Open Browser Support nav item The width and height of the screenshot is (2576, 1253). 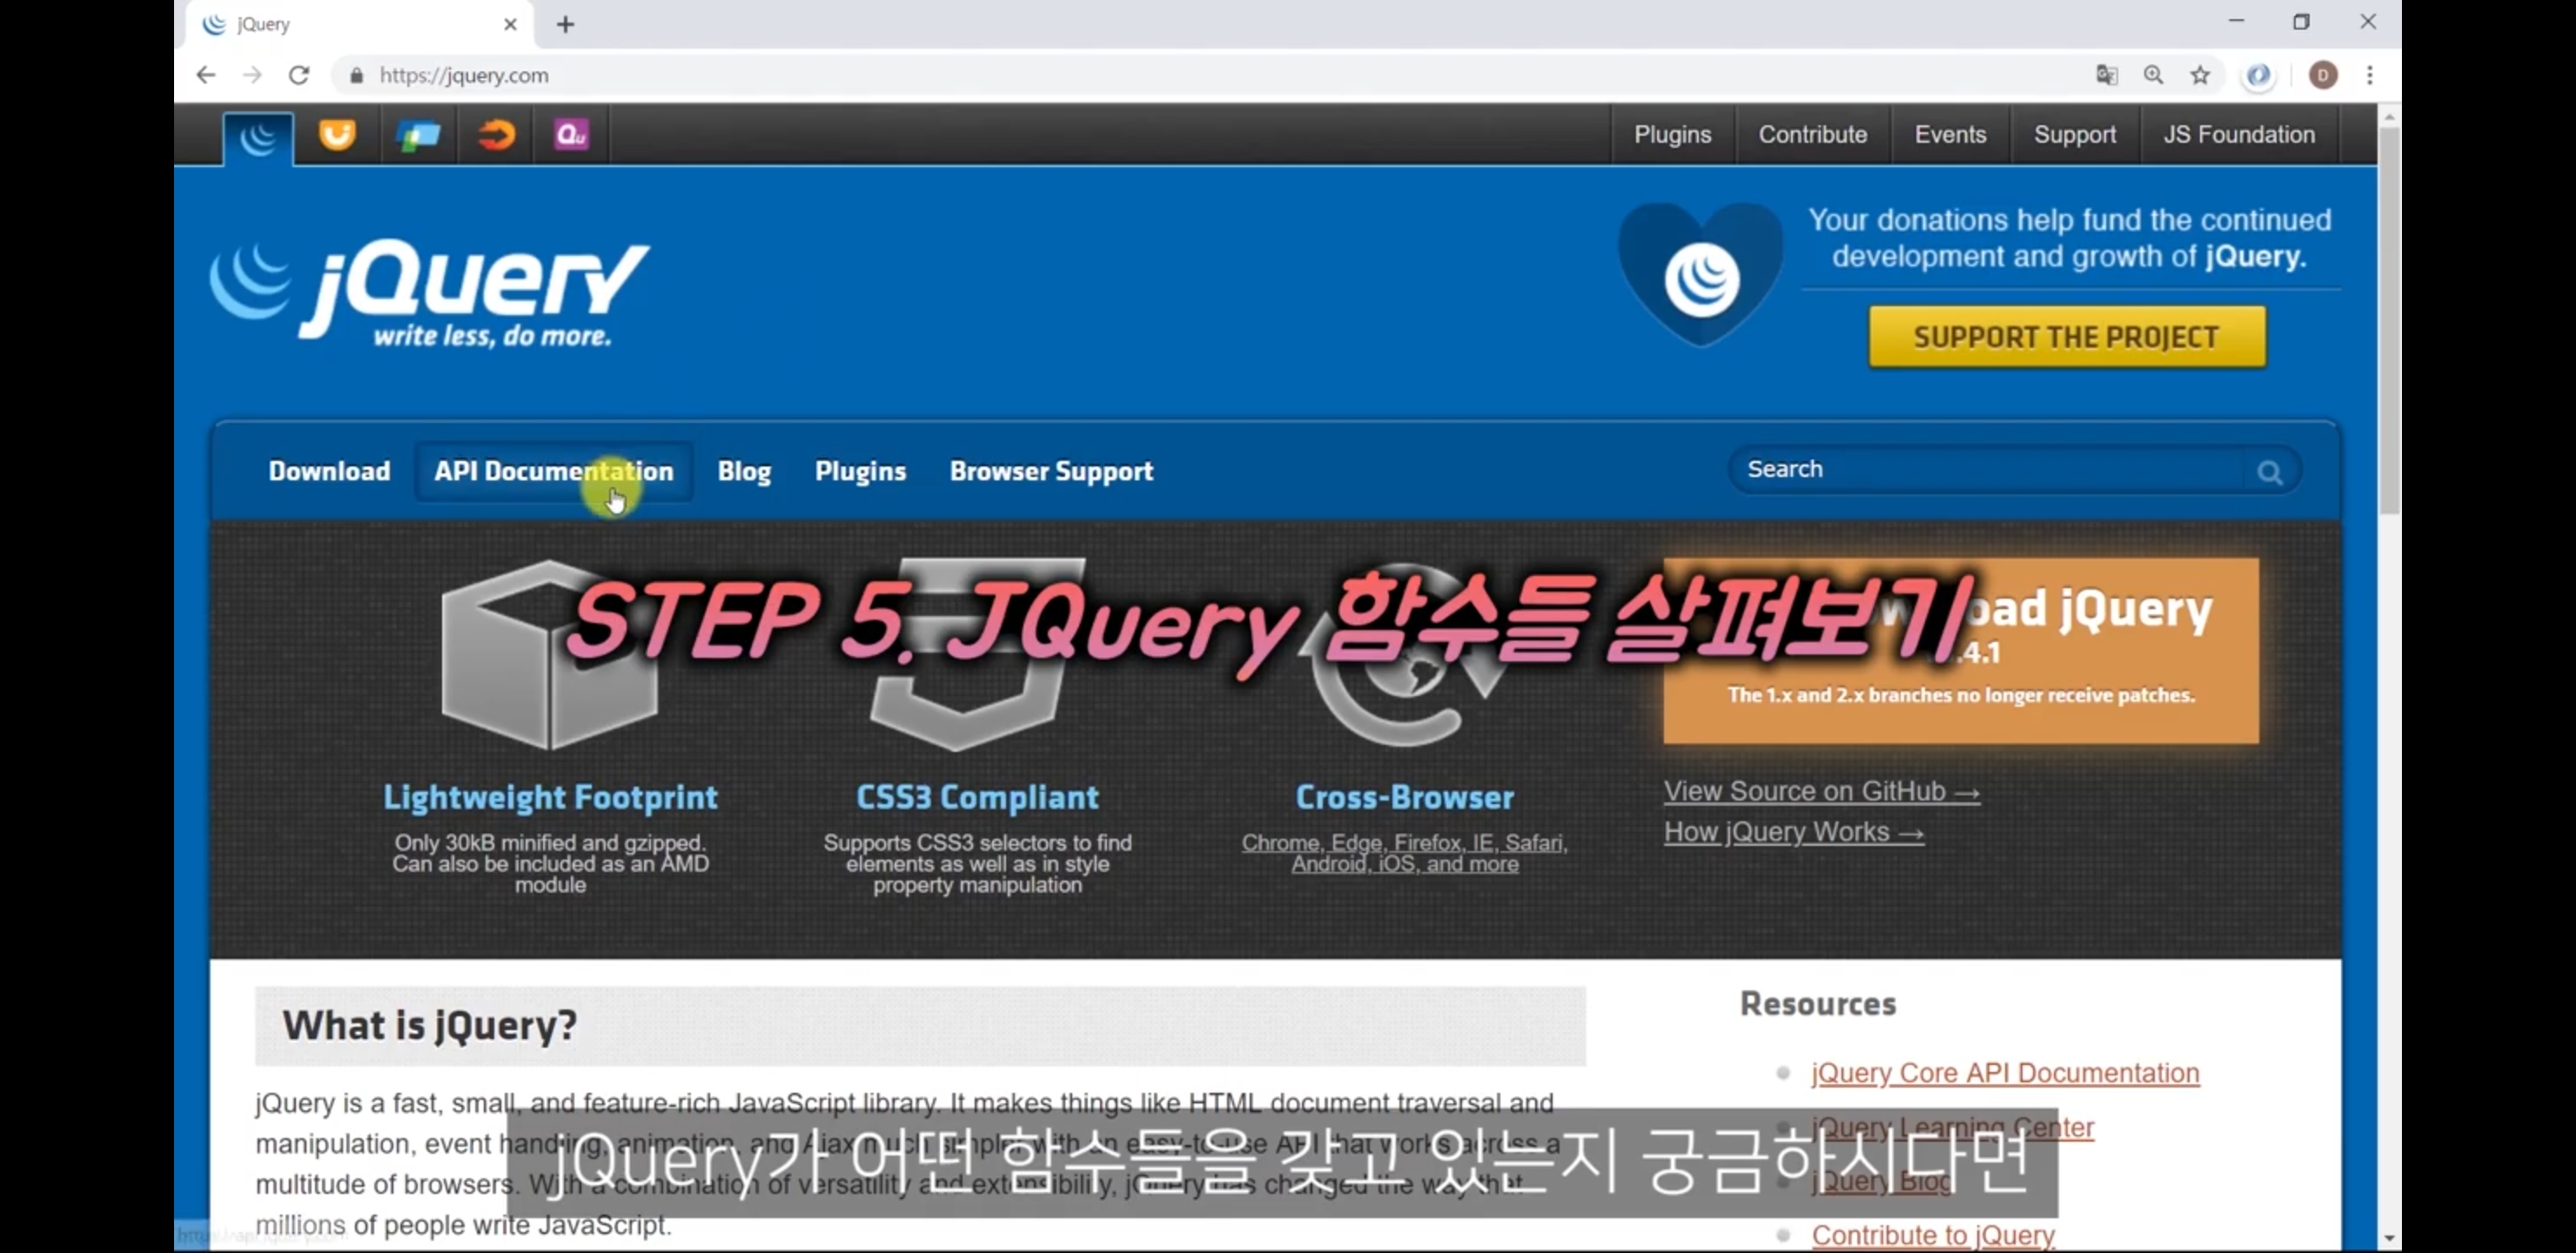click(1051, 471)
